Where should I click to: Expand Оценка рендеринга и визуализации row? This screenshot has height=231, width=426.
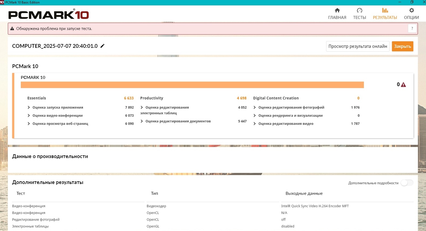[255, 116]
